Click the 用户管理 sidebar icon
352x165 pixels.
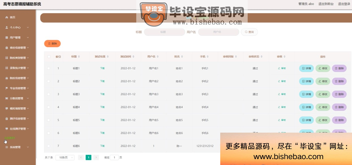pos(7,38)
